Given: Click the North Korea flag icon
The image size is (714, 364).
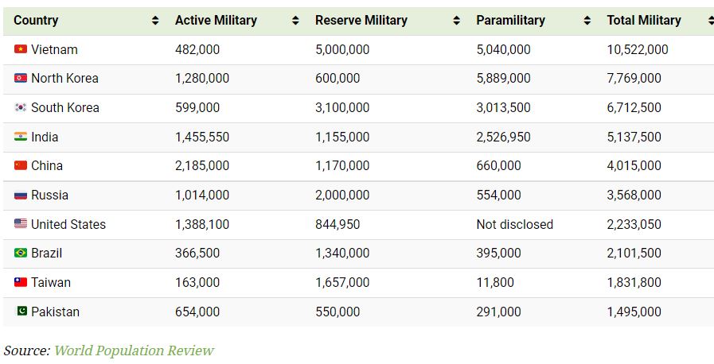Looking at the screenshot, I should coord(21,78).
